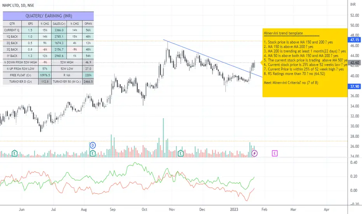Click the blue D dividend marker

(92, 145)
